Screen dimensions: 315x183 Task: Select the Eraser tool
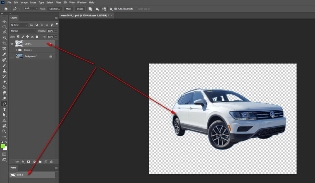pos(4,82)
